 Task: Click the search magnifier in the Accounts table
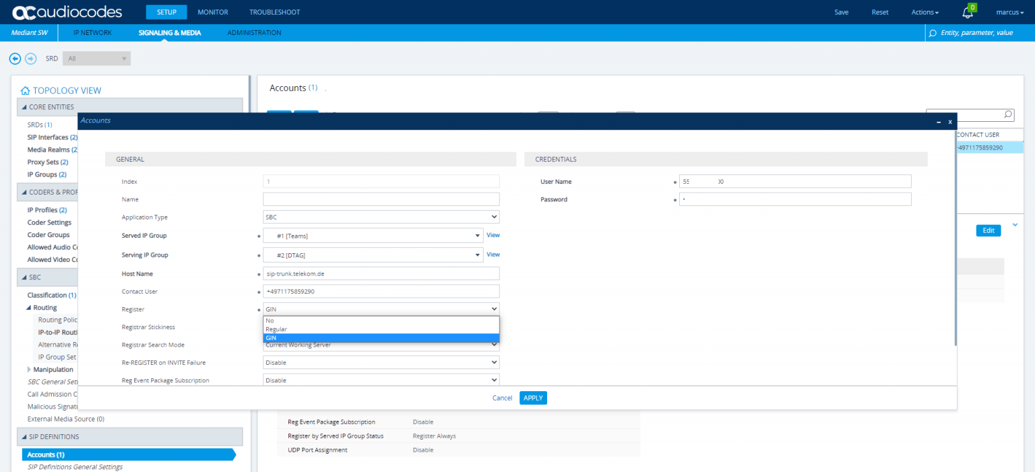pos(1007,114)
